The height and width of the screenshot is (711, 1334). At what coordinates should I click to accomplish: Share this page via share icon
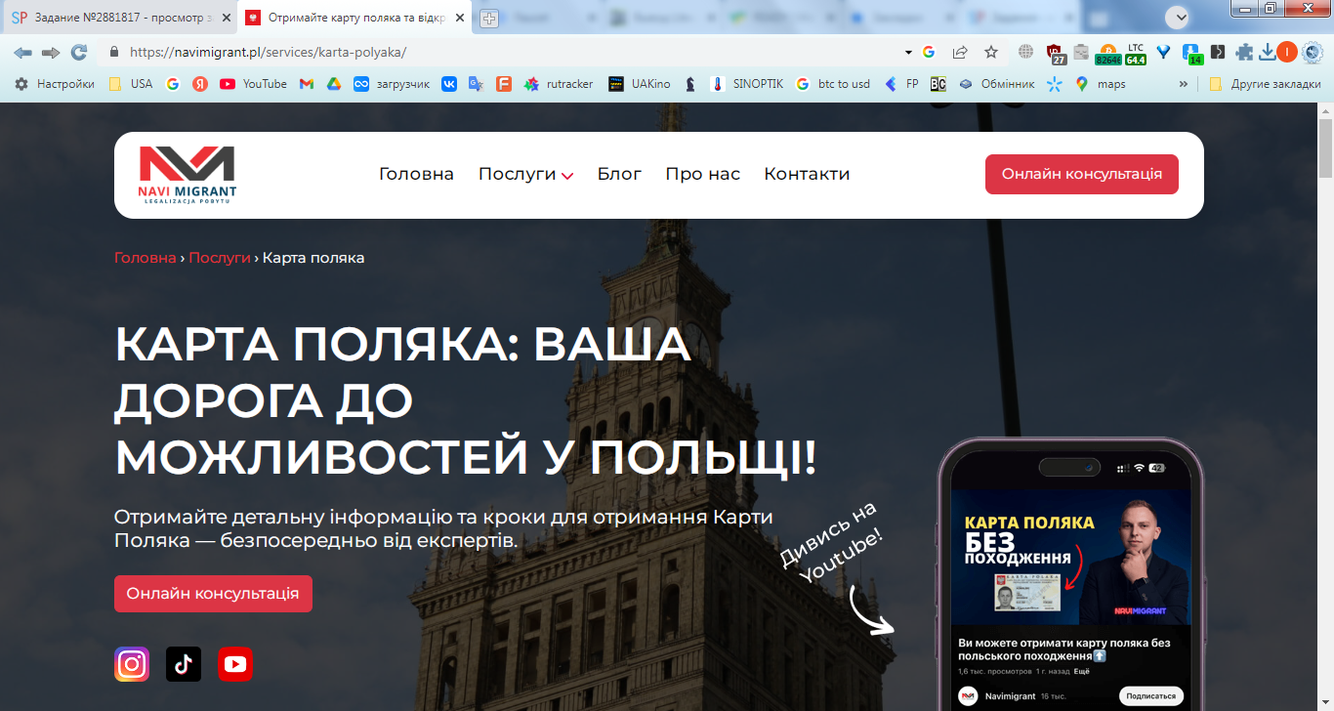(960, 52)
